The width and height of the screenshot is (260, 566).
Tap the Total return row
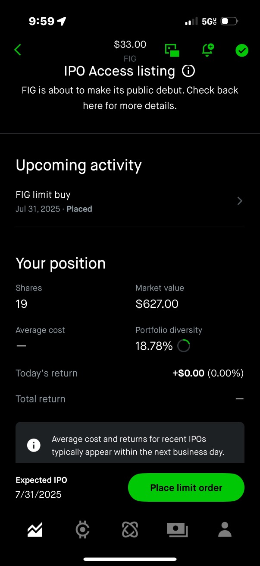point(130,399)
